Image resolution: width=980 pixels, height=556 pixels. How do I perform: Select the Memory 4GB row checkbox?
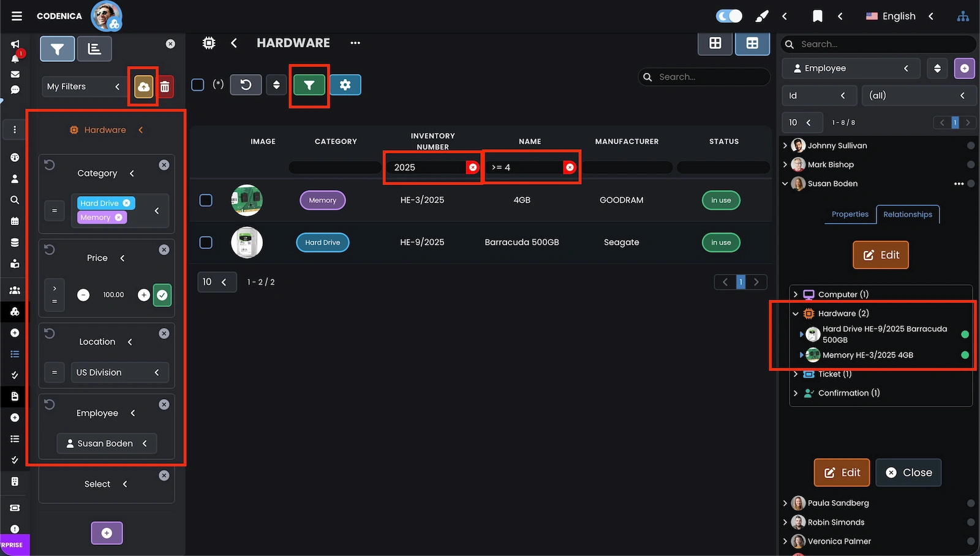click(x=206, y=200)
